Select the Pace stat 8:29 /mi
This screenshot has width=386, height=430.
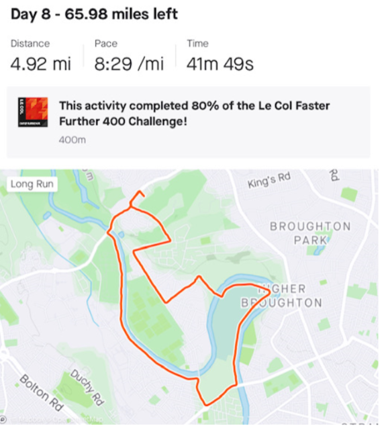[129, 64]
